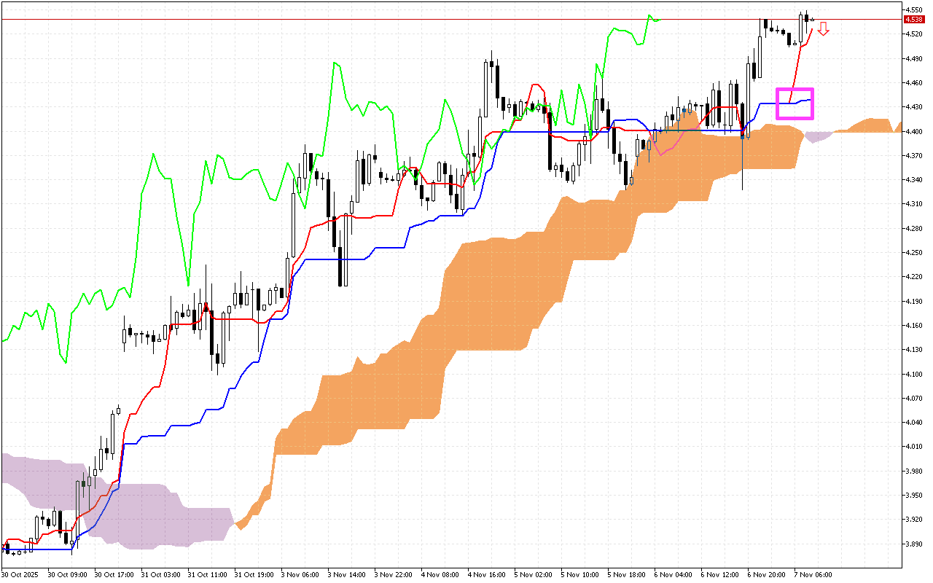Click the 31 Oct 19:00 time label
Viewport: 933px width, 583px height.
pyautogui.click(x=254, y=575)
